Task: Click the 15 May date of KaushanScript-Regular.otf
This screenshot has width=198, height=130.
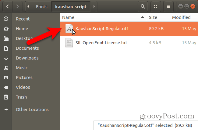Action: click(x=189, y=29)
